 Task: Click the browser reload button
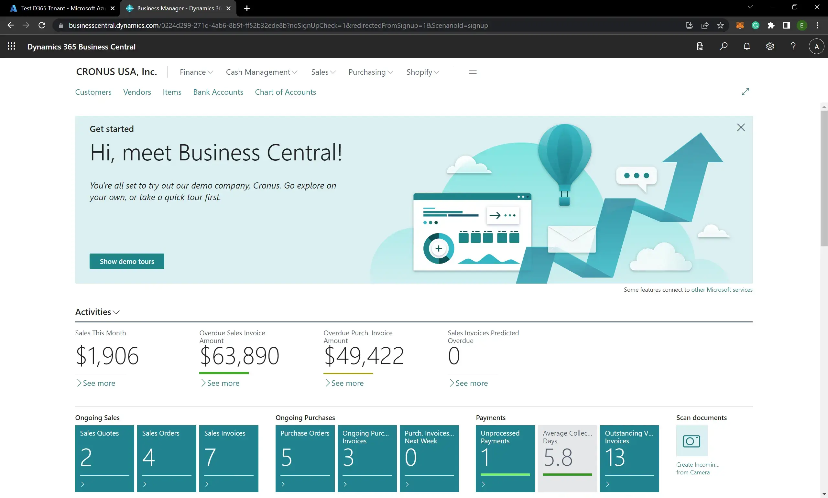tap(42, 25)
